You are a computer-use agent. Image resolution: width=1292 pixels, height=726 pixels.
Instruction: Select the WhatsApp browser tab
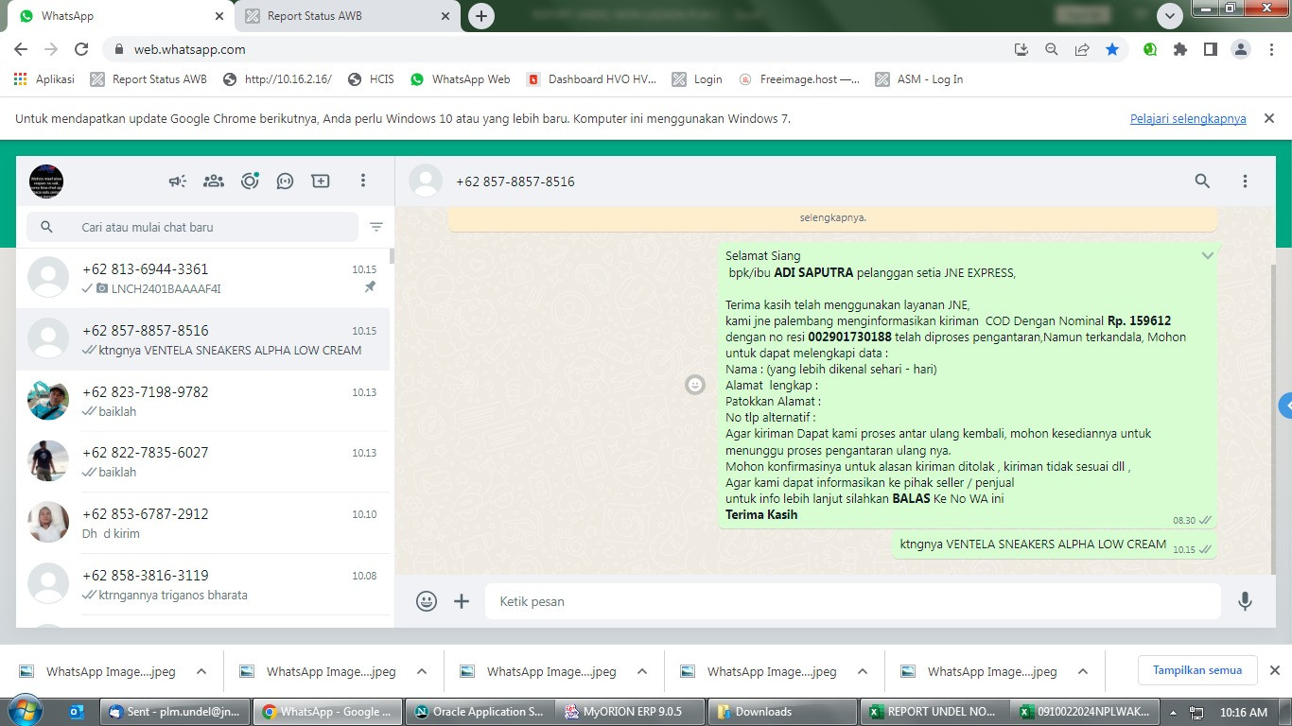click(121, 16)
